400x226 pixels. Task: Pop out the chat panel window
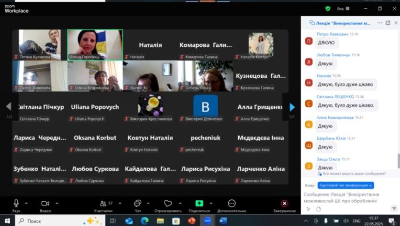(x=388, y=22)
